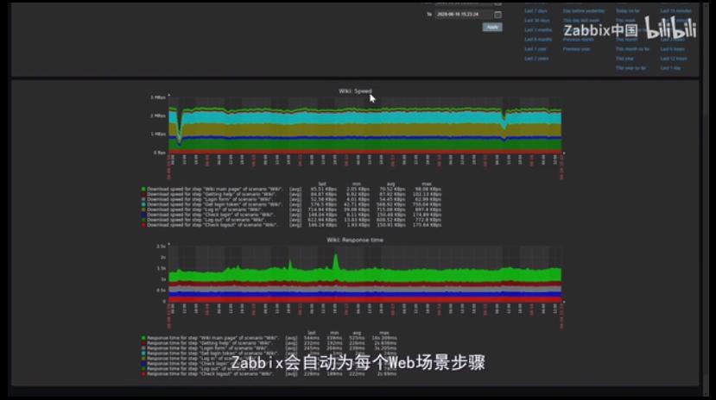Click dark red swatch for Getting help download speed
This screenshot has height=400, width=716.
point(143,194)
